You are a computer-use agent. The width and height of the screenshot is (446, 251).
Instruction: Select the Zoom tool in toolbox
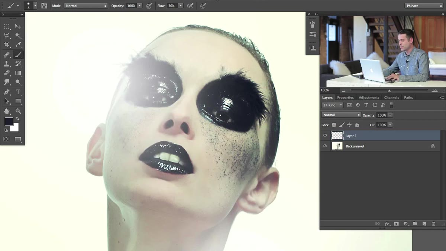[18, 111]
